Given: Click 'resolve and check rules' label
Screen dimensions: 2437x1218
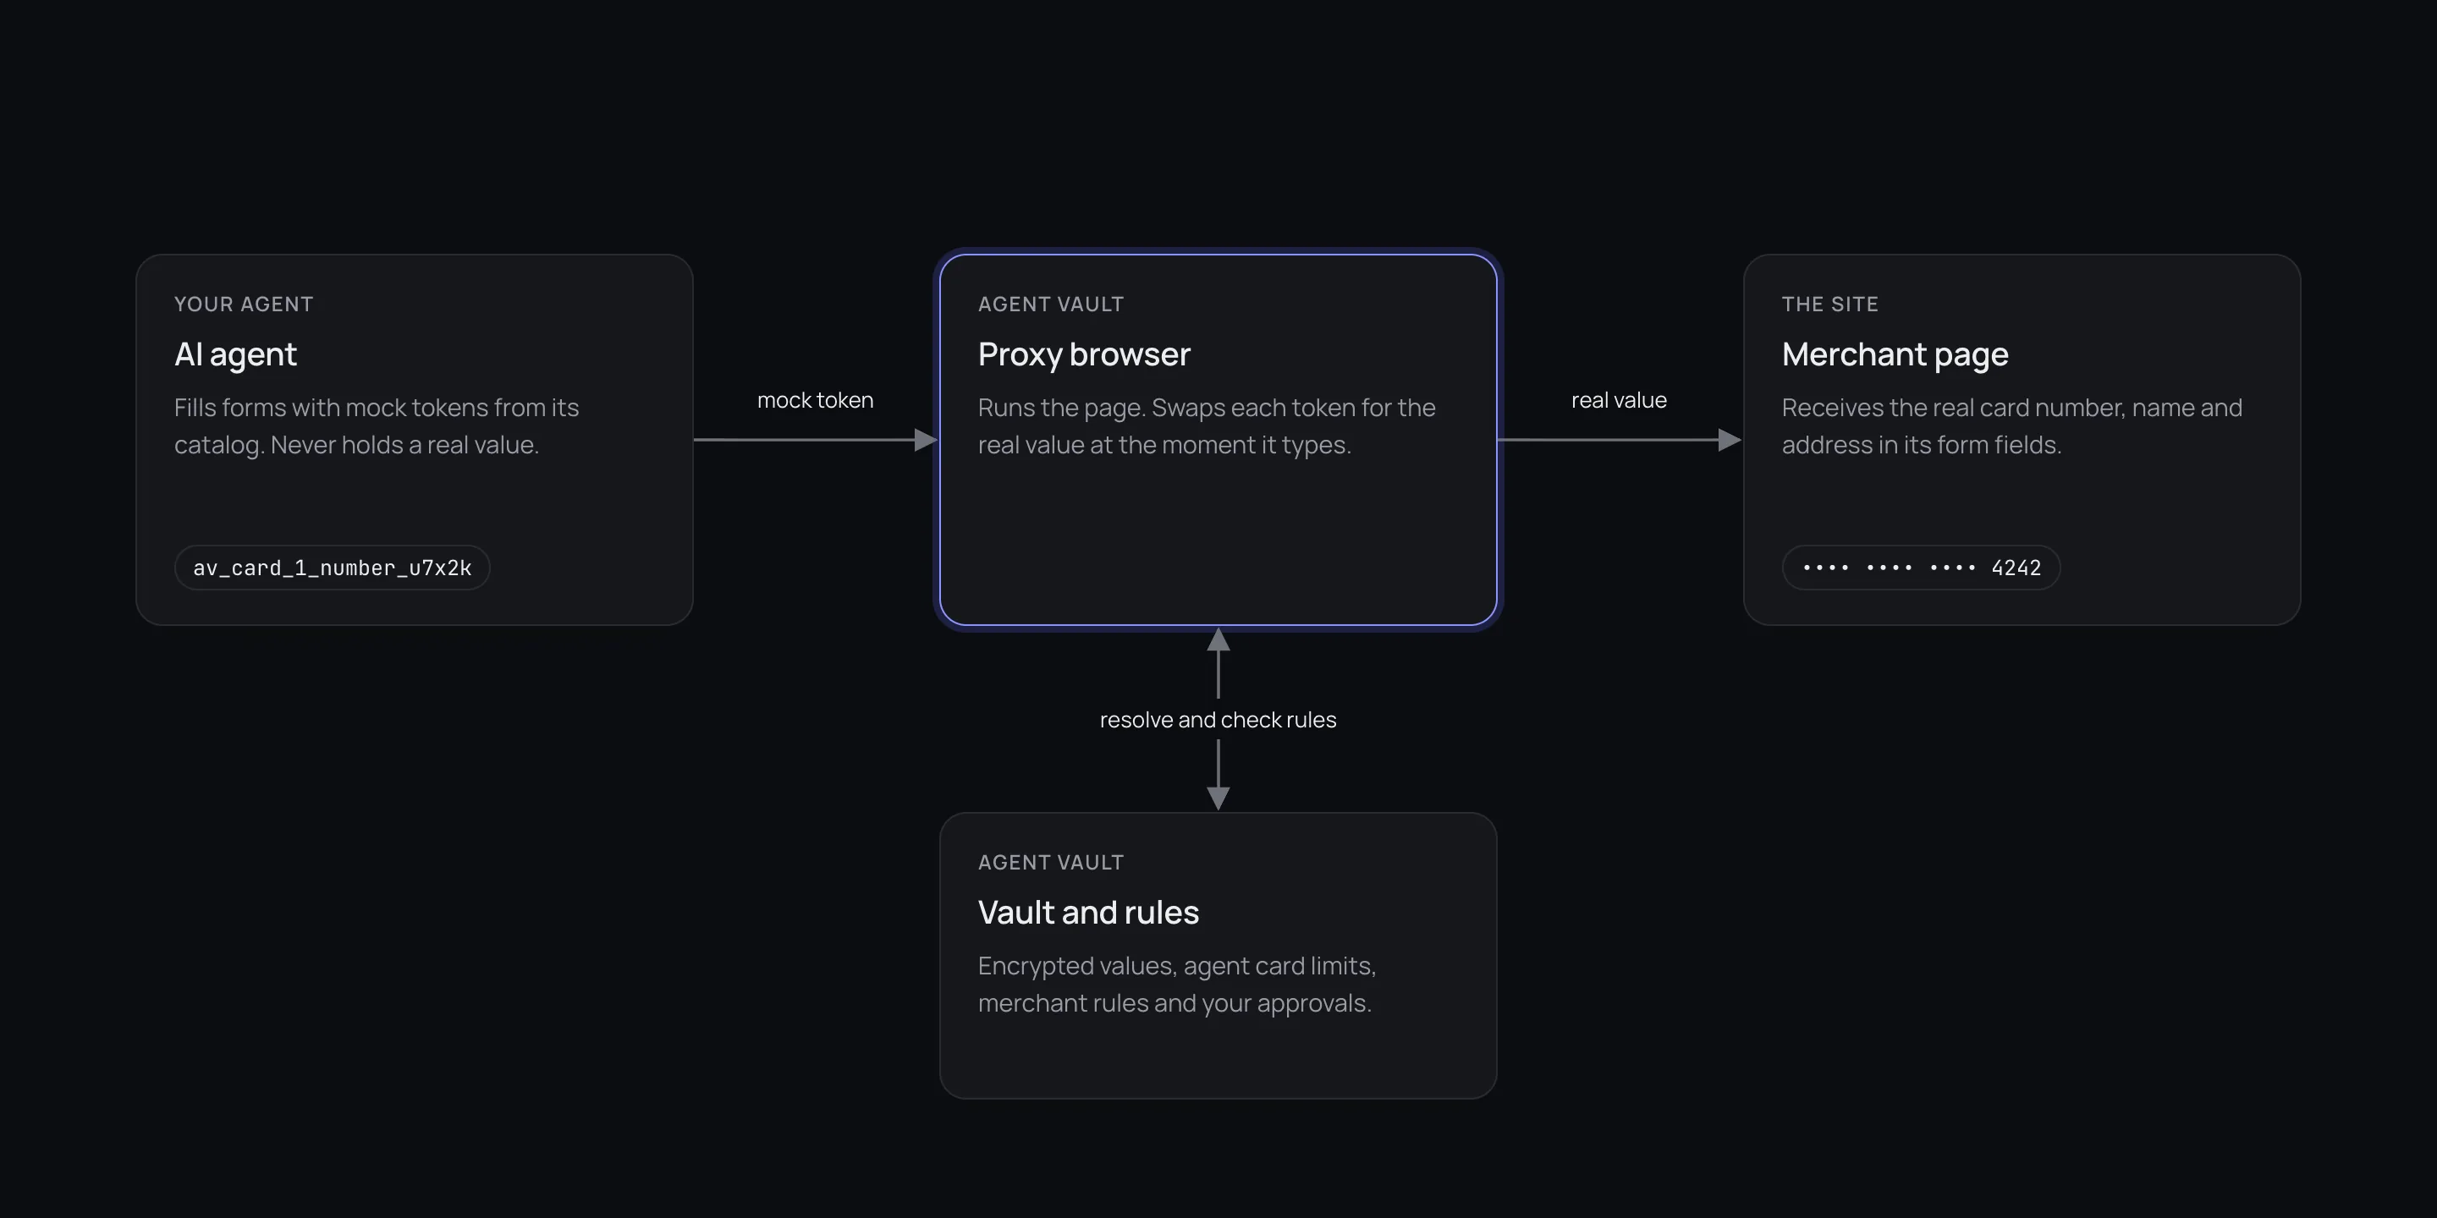Looking at the screenshot, I should (1218, 720).
